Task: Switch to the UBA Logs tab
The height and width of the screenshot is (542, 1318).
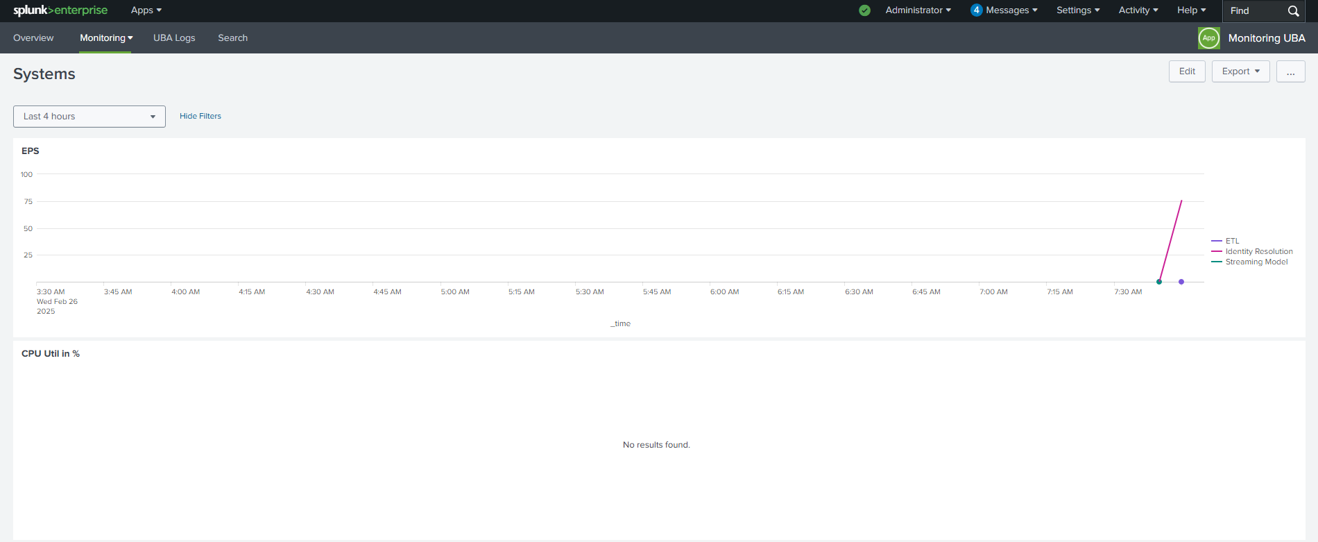Action: (x=174, y=38)
